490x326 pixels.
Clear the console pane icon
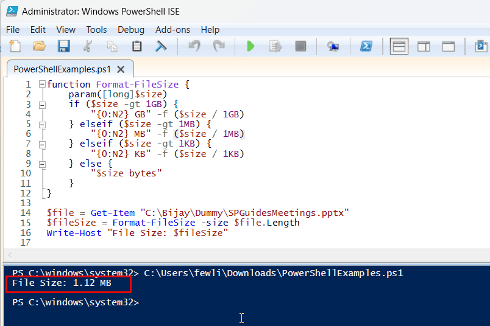coord(161,46)
